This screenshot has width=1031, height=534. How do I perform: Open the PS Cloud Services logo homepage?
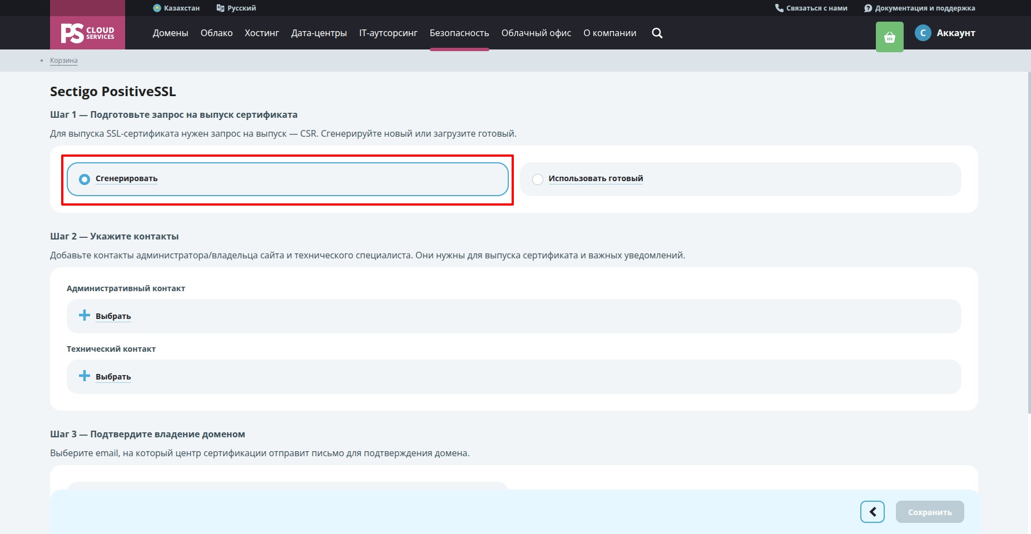click(87, 33)
